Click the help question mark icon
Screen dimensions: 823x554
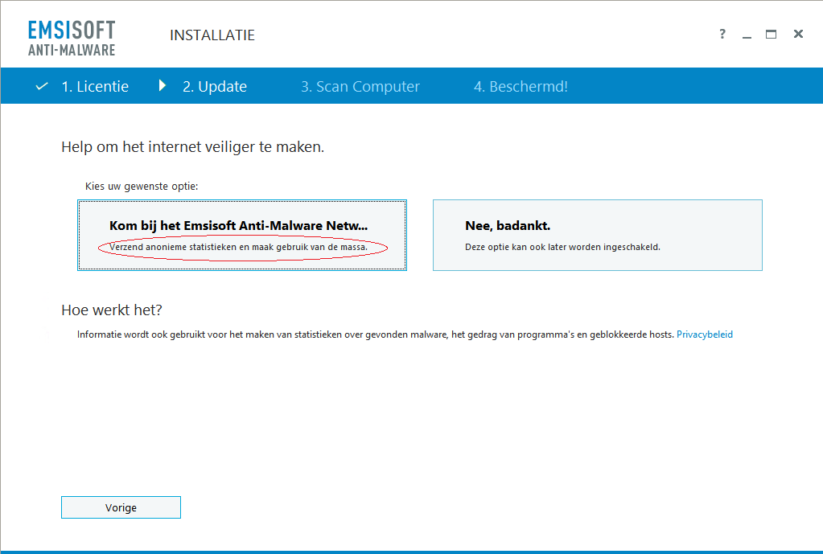coord(722,34)
